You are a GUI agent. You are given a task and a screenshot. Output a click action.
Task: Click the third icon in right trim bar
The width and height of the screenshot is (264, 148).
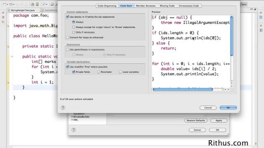[x=261, y=25]
